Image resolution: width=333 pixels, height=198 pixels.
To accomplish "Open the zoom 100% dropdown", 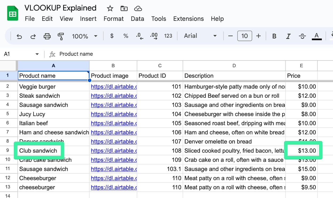I will [85, 36].
